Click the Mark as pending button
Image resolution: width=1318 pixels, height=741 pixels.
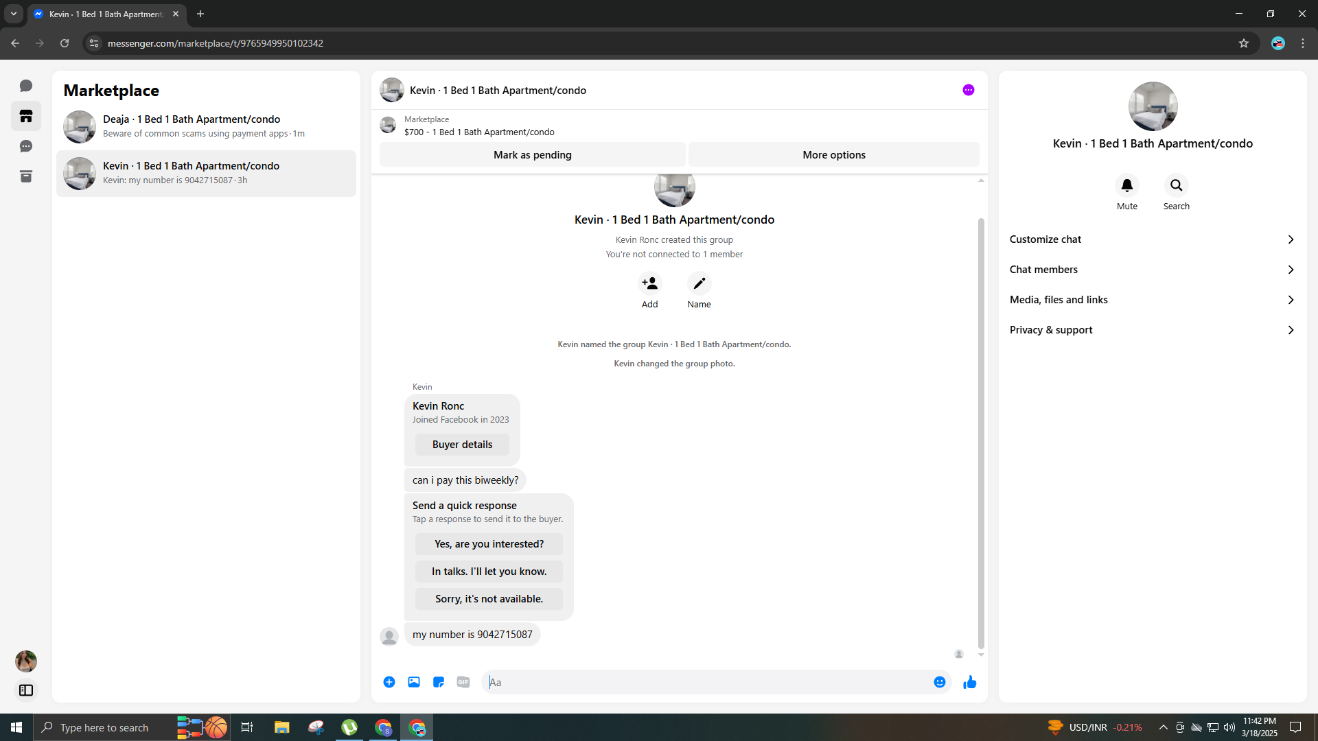point(532,155)
